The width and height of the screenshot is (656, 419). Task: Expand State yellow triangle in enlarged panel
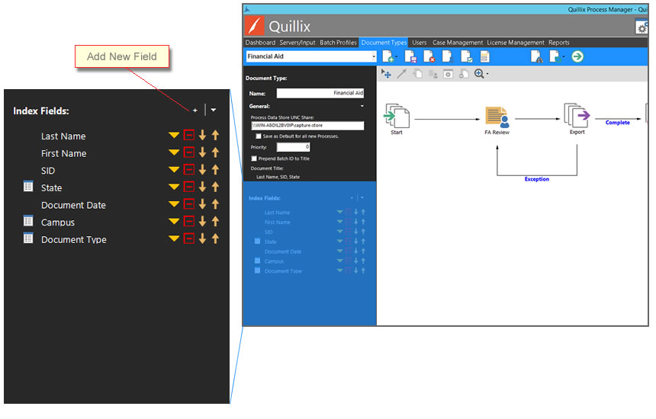coord(174,187)
